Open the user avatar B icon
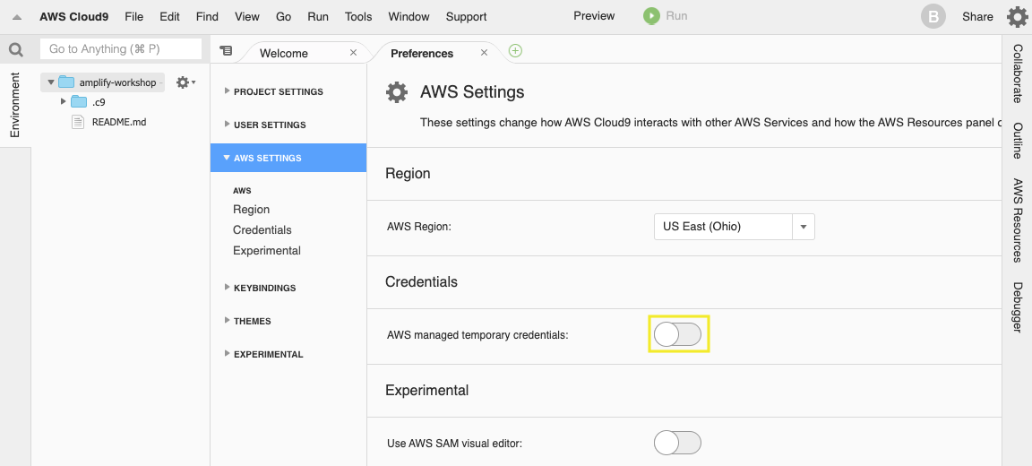1032x466 pixels. pos(933,16)
